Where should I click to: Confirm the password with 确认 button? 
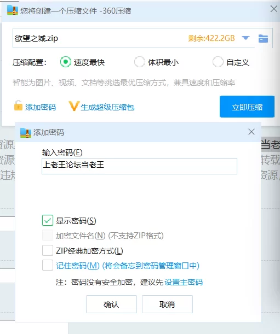point(111,304)
